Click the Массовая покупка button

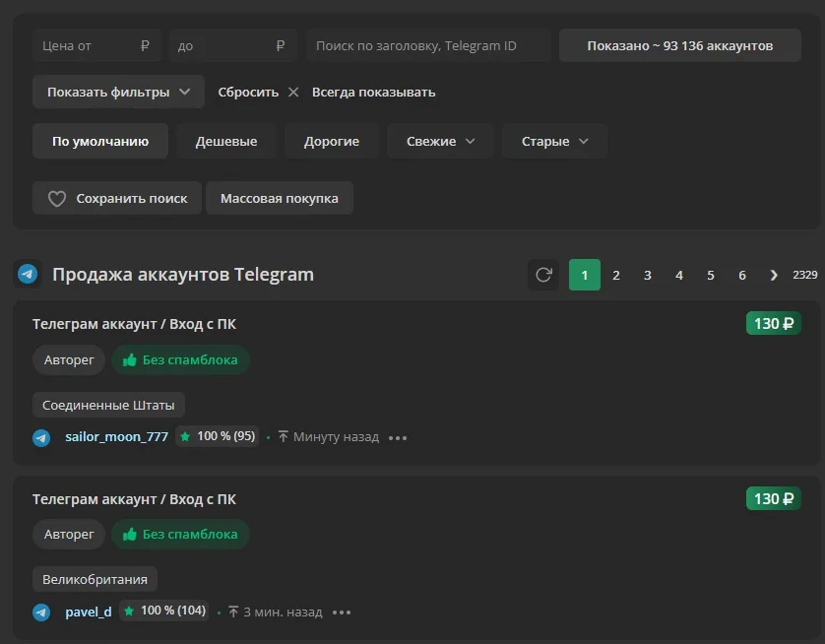[280, 198]
